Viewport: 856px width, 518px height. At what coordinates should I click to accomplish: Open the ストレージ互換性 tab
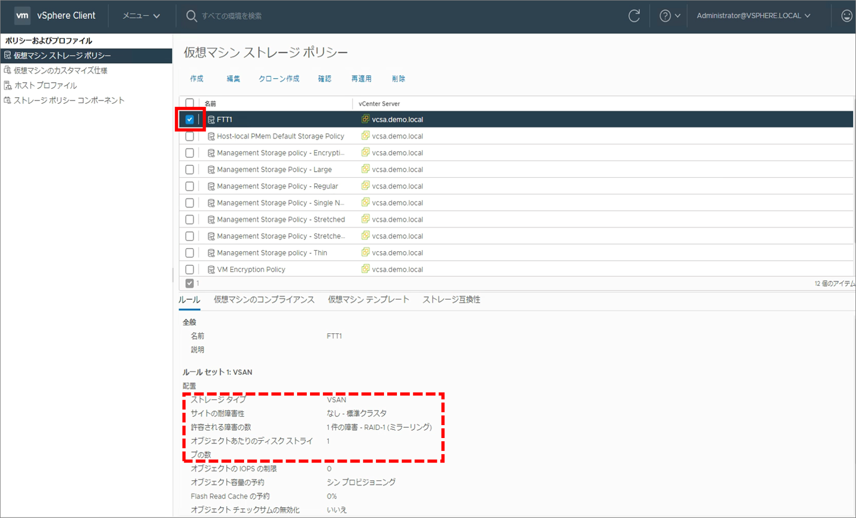click(x=451, y=300)
